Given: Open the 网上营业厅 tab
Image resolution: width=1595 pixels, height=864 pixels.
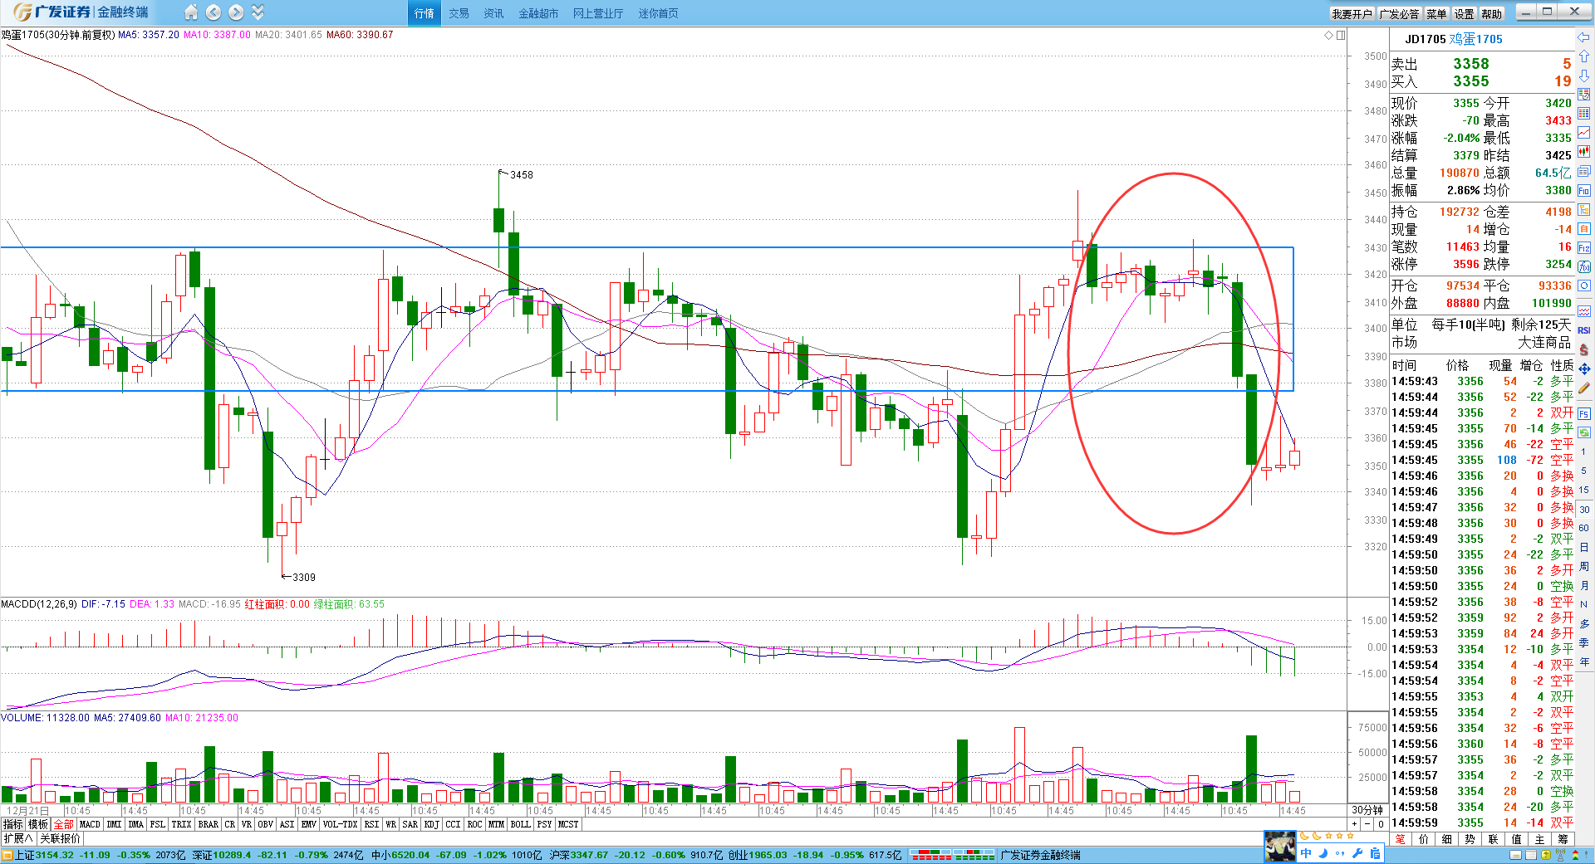Looking at the screenshot, I should tap(598, 13).
